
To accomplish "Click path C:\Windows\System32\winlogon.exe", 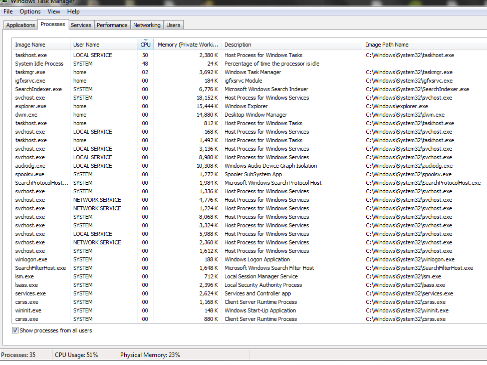I will [x=410, y=259].
